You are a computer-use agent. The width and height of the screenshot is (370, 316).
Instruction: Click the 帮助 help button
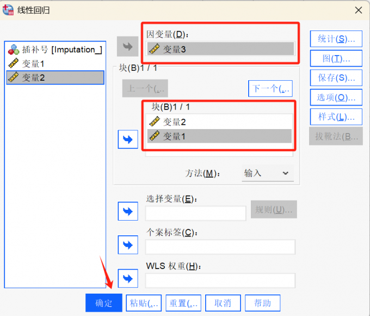263,303
